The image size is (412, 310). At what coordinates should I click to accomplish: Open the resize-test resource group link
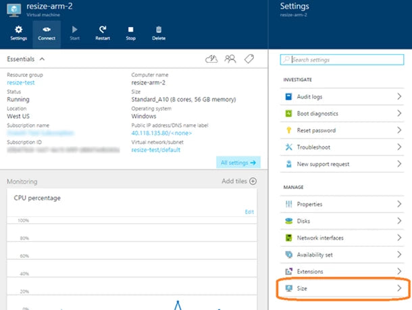click(21, 82)
